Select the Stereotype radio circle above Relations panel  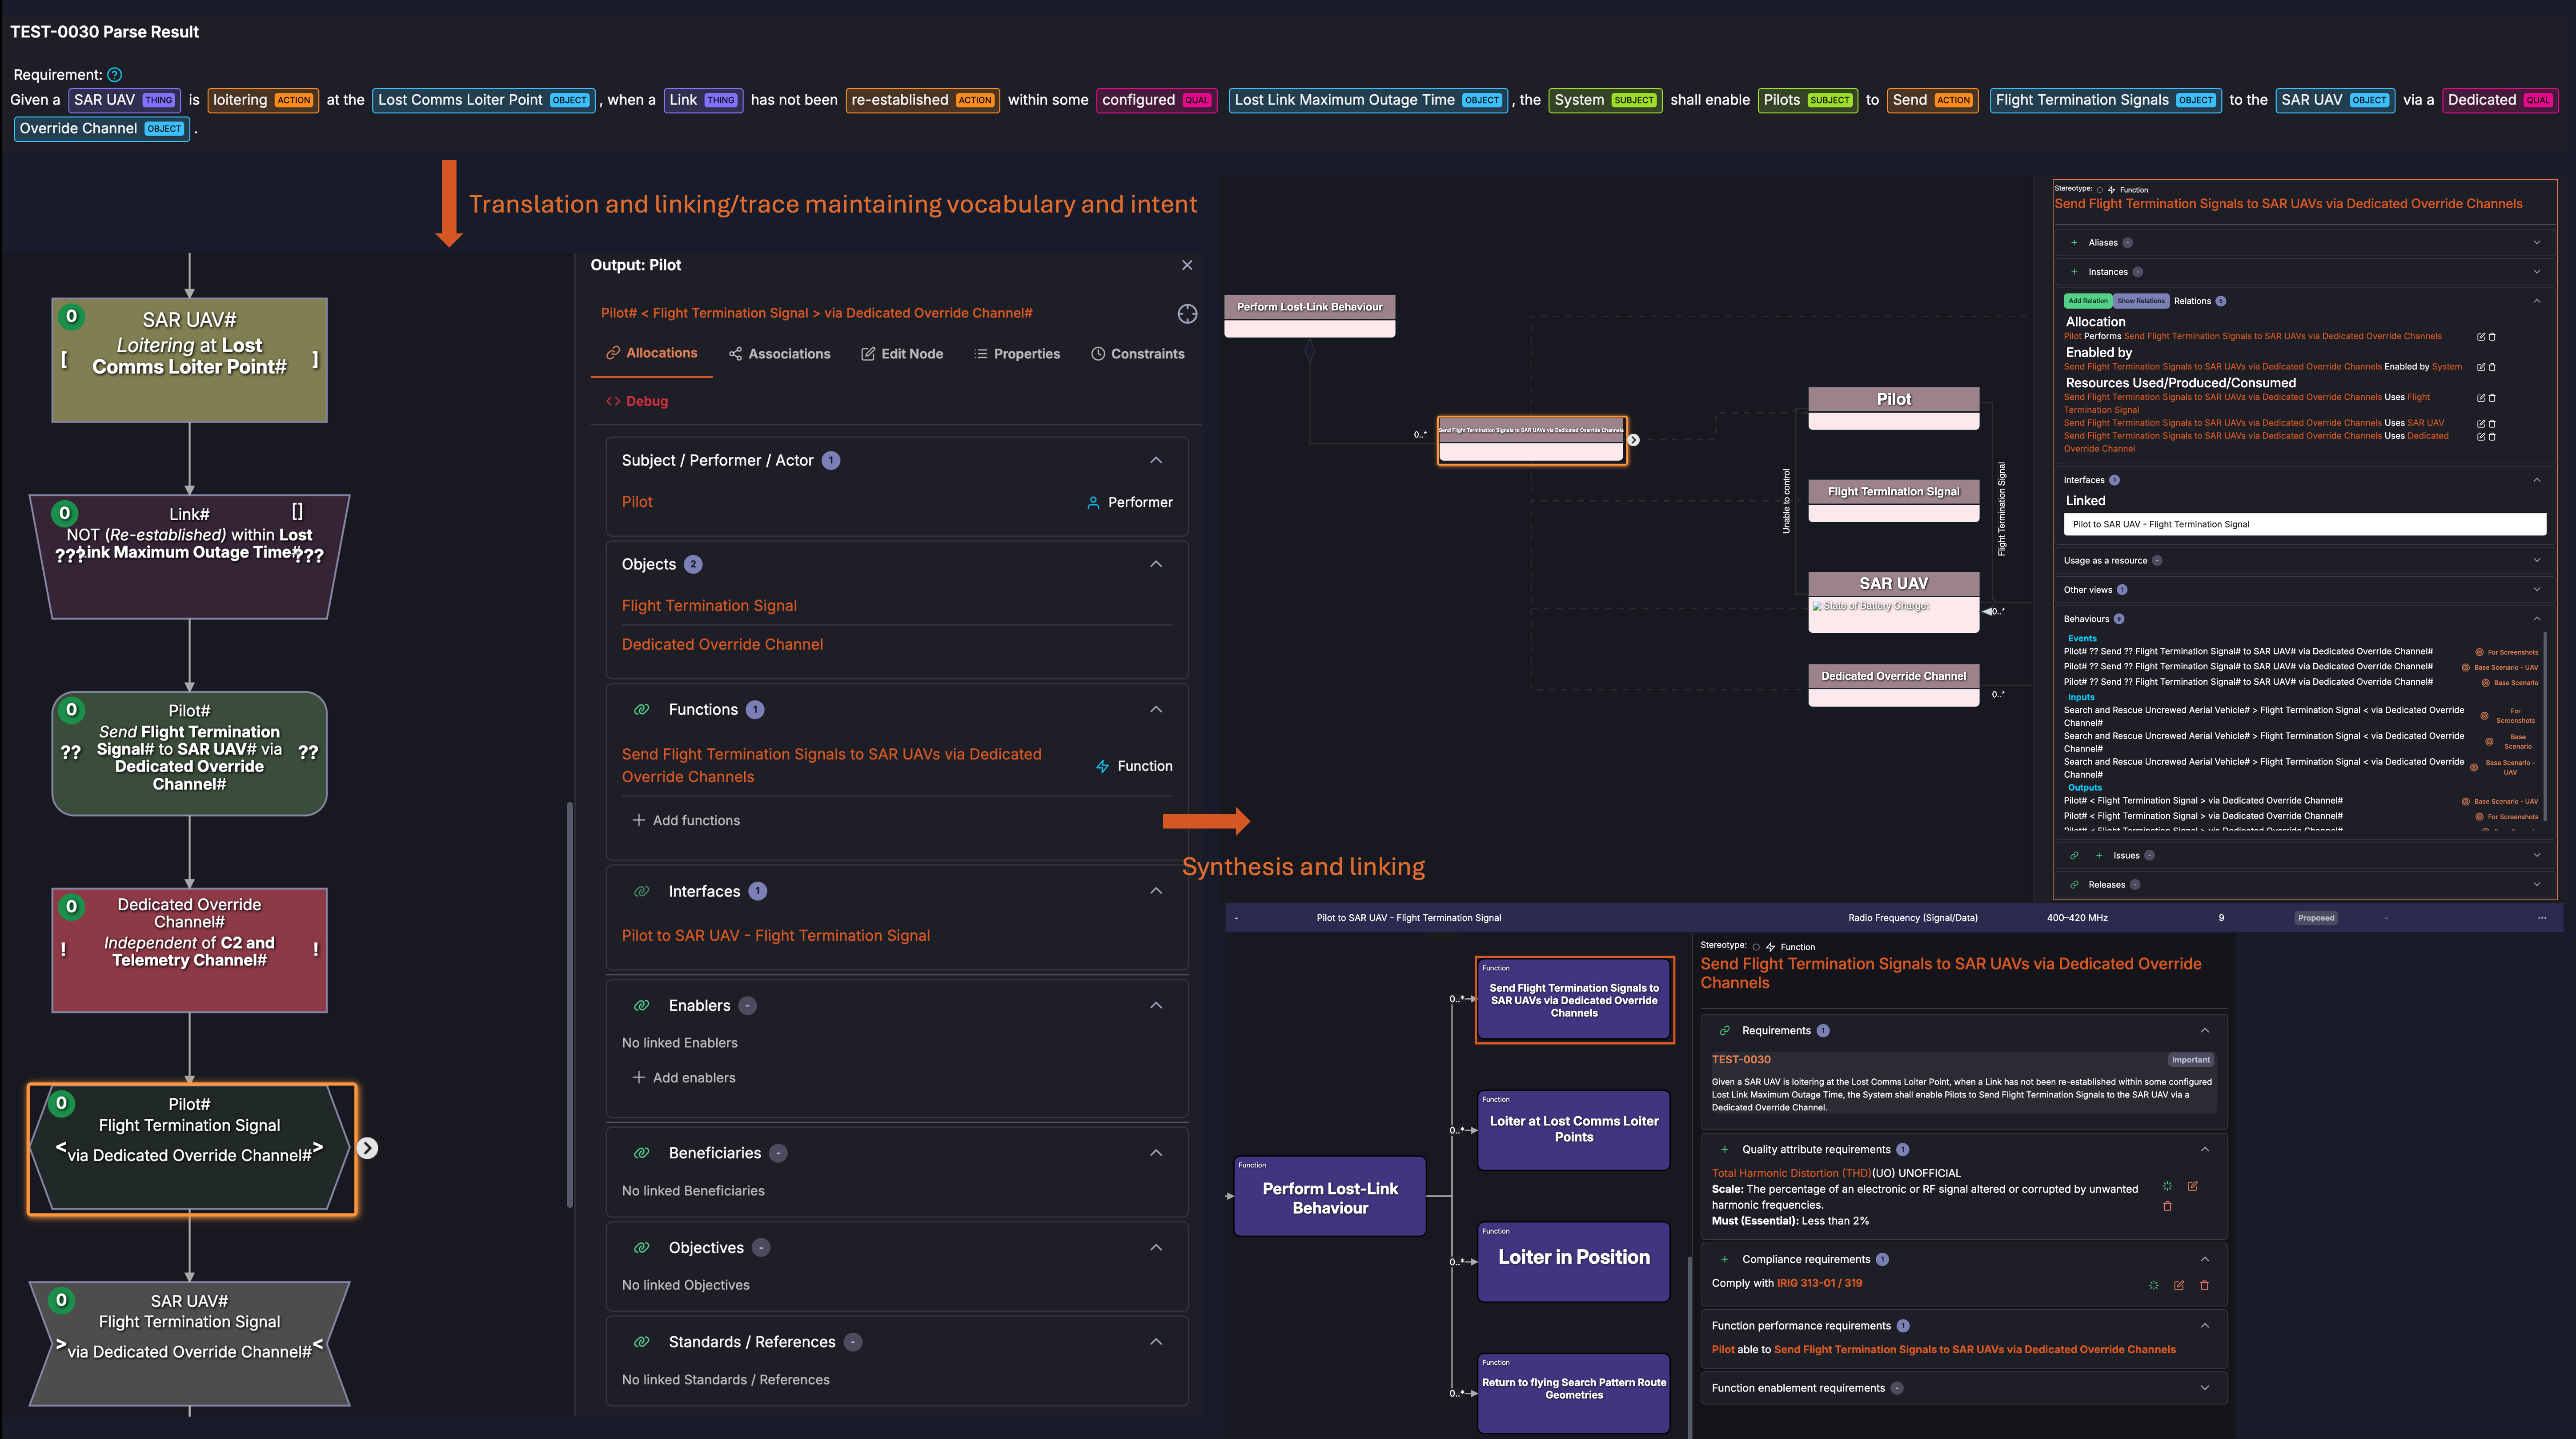[x=2099, y=190]
